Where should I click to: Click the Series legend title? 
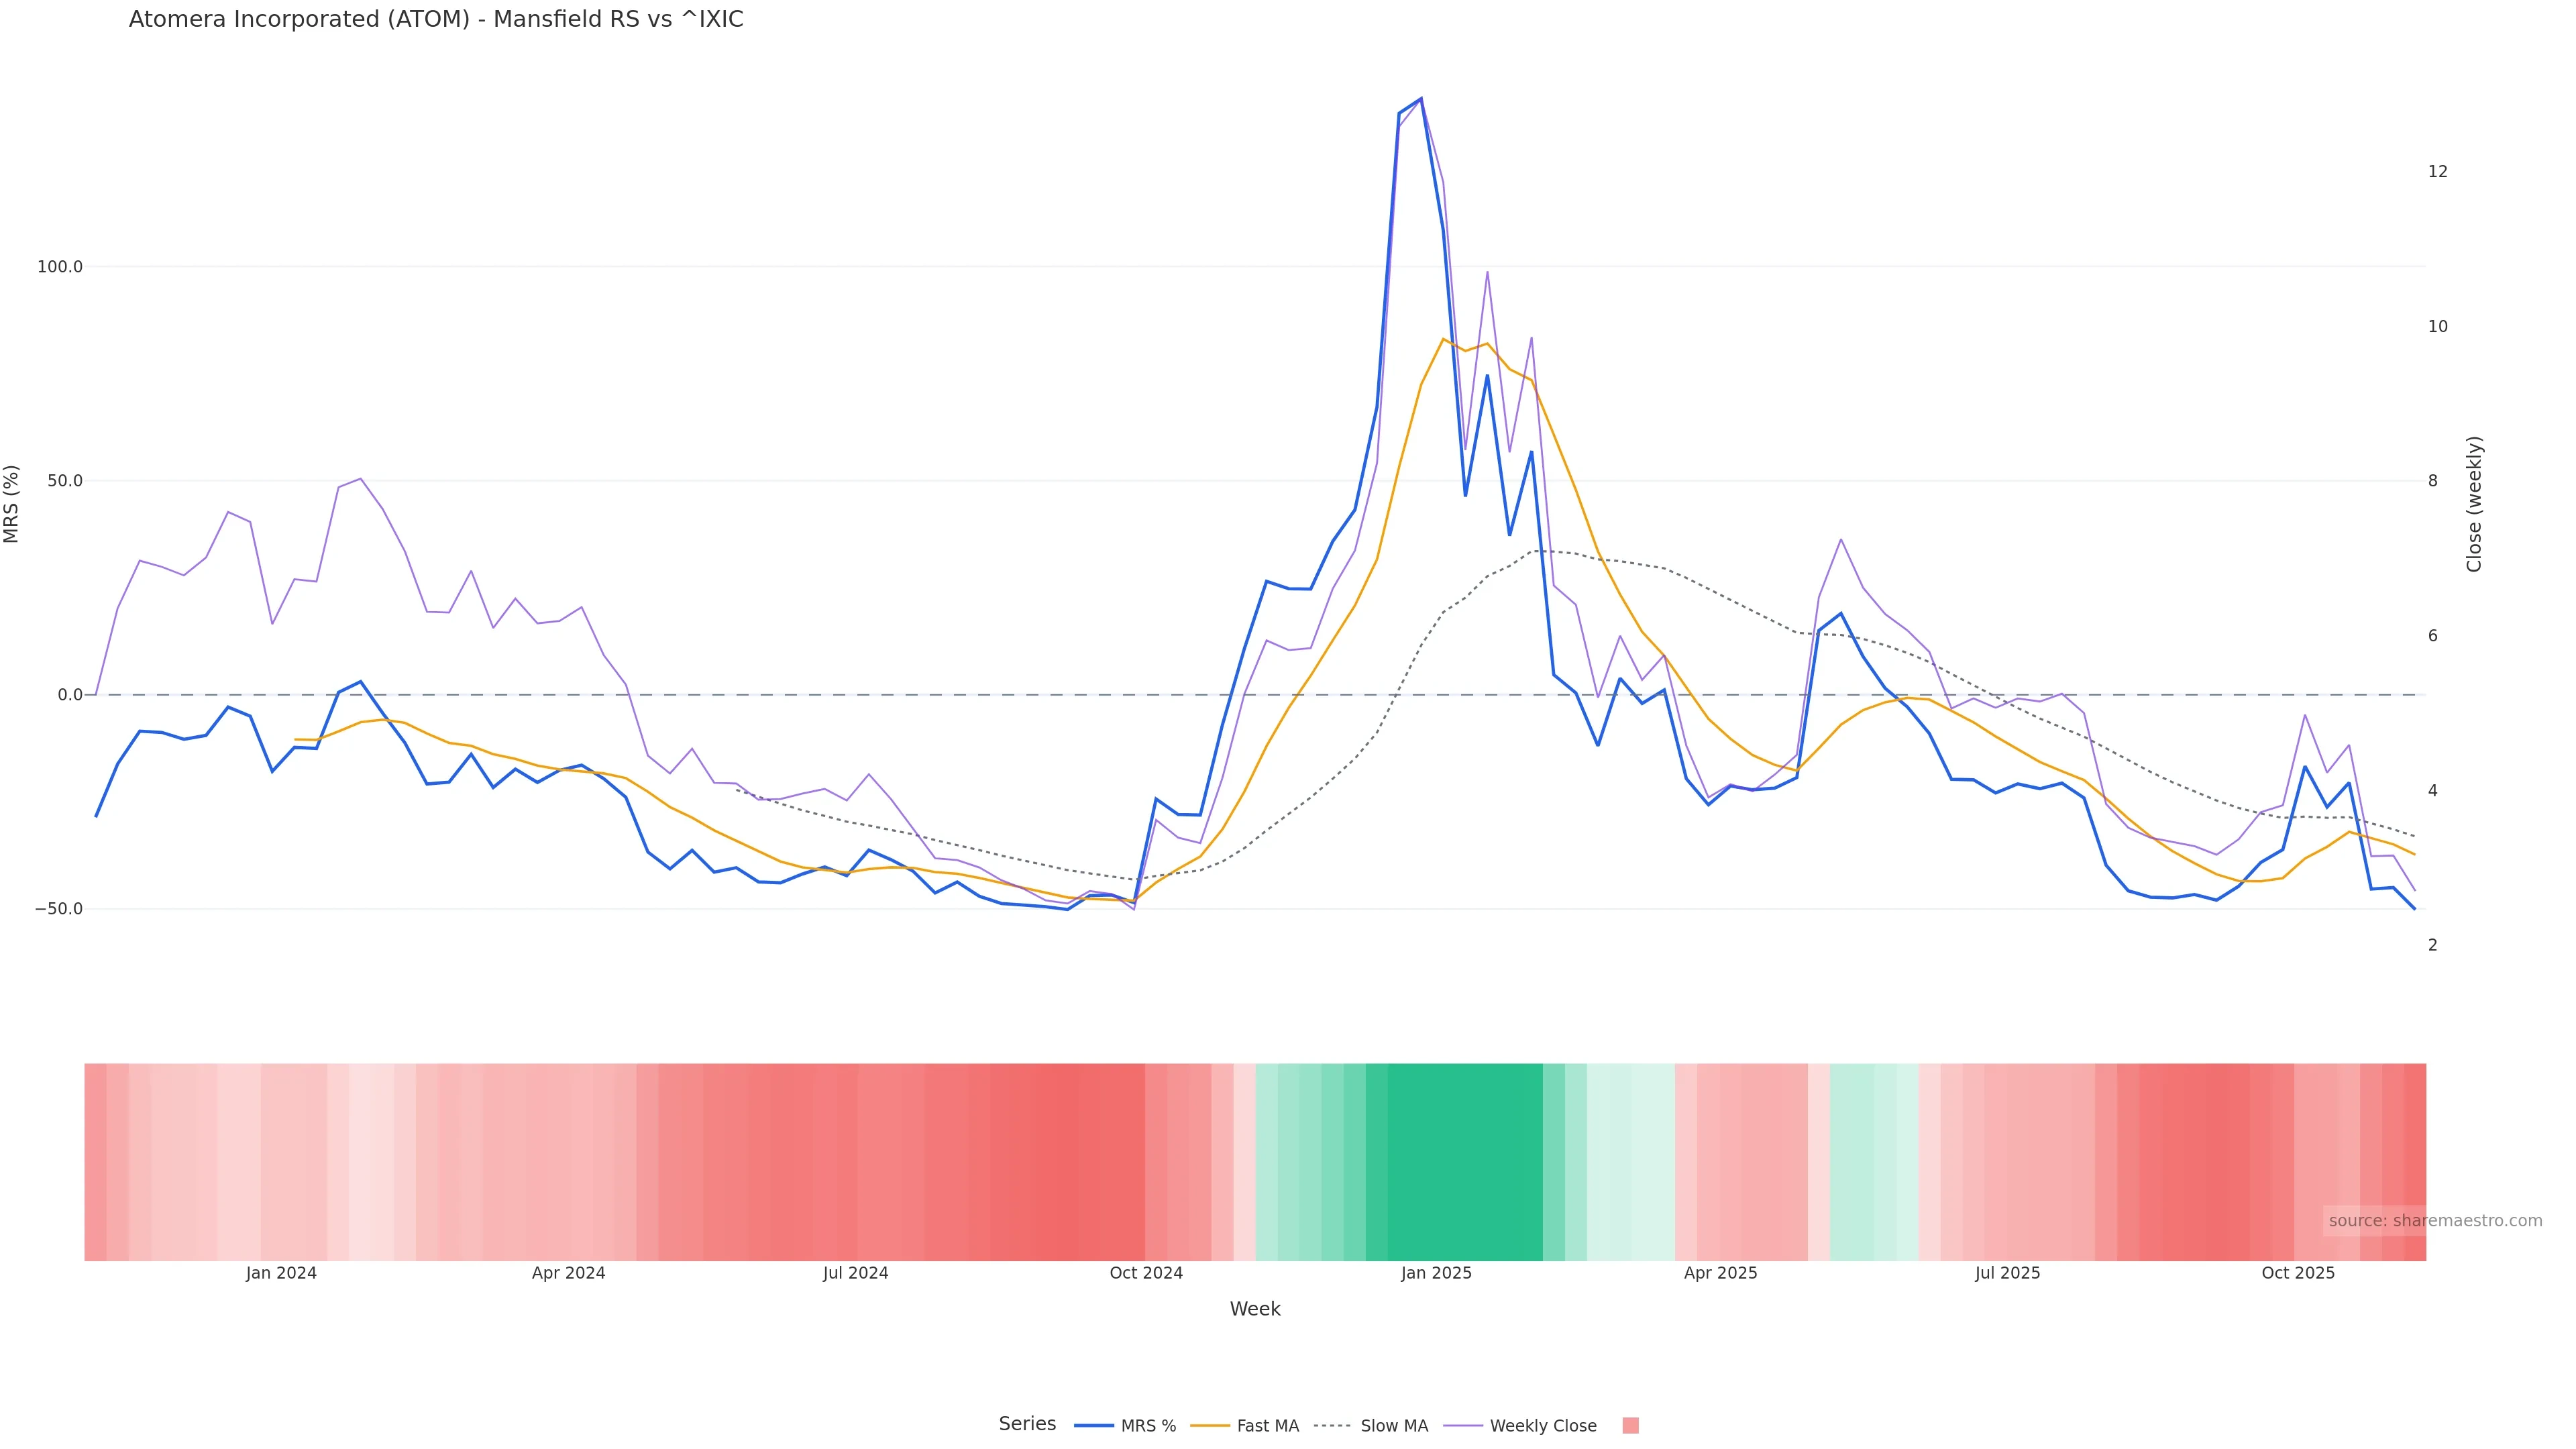pos(1027,1424)
